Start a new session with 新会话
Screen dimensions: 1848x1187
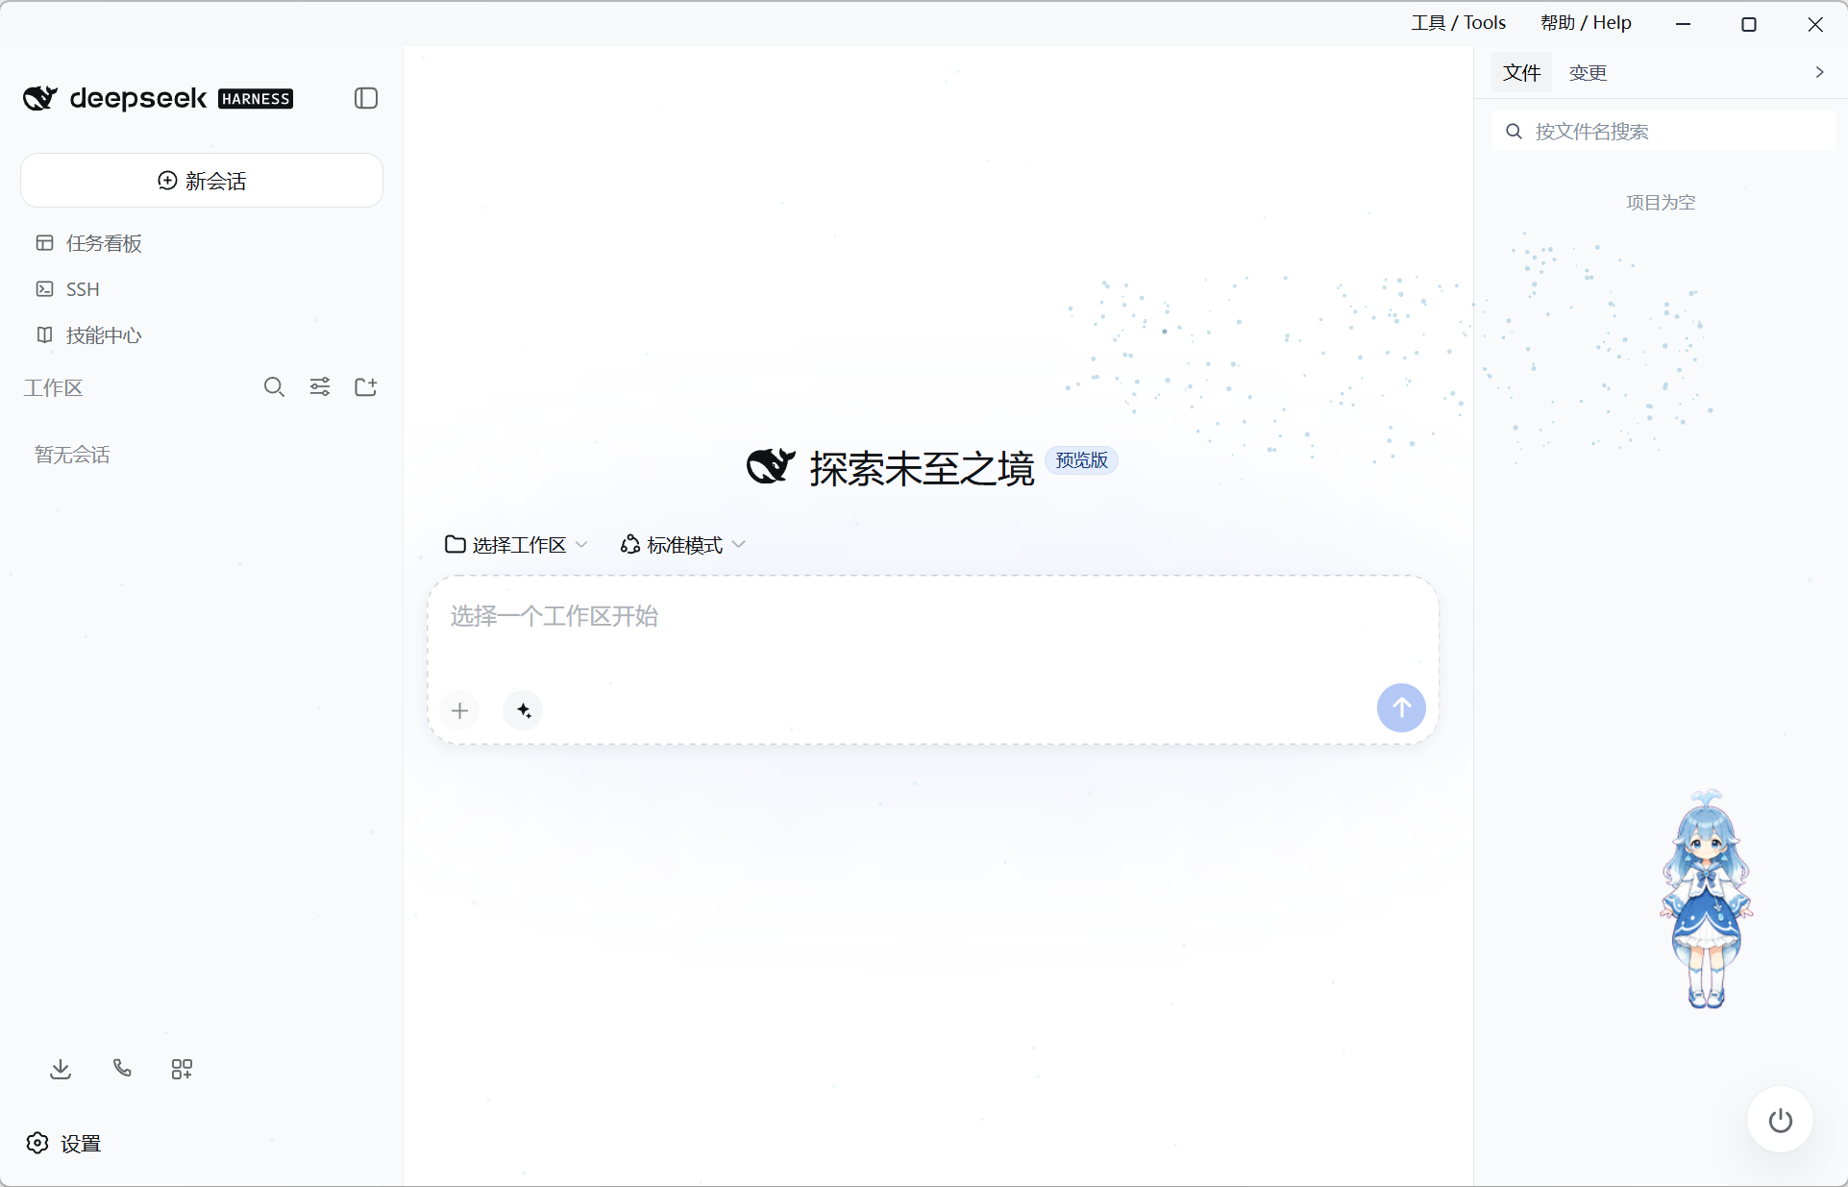point(202,181)
